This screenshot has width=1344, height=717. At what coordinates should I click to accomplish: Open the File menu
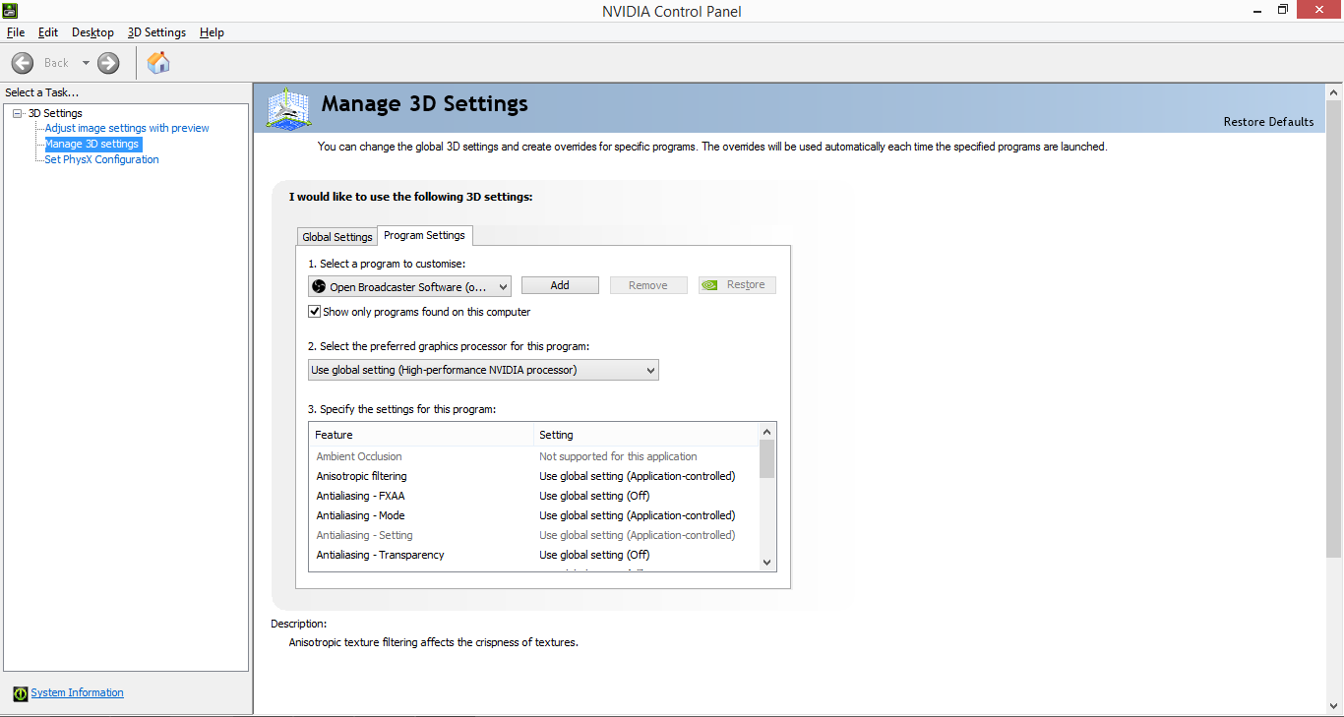click(x=16, y=32)
